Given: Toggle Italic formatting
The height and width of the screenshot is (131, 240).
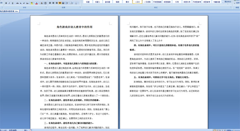Looking at the screenshot, I should pos(9,3).
